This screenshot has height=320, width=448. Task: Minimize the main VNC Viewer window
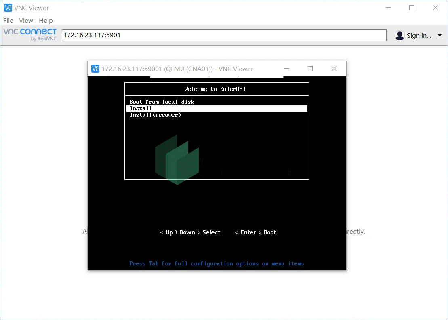[x=388, y=8]
